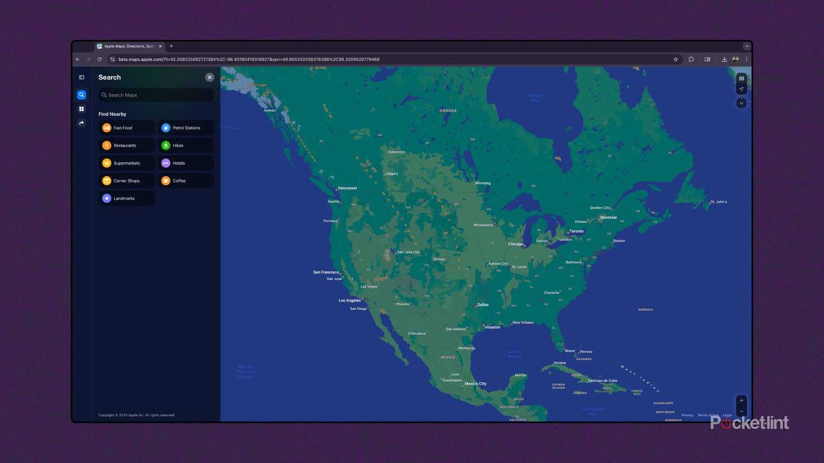The height and width of the screenshot is (463, 824).
Task: Open the browser extensions menu
Action: click(691, 59)
